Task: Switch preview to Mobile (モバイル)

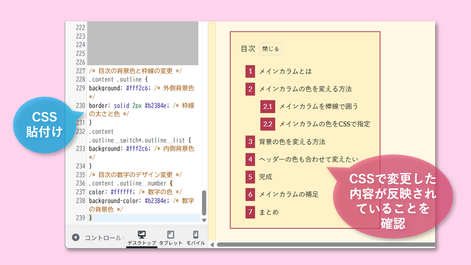Action: point(195,238)
